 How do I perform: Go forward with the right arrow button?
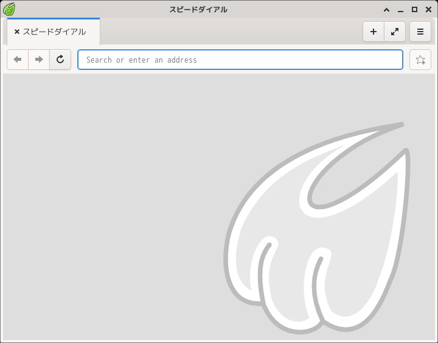point(39,60)
